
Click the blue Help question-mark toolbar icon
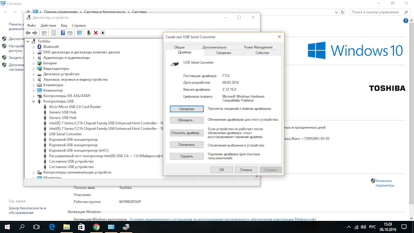click(63, 33)
